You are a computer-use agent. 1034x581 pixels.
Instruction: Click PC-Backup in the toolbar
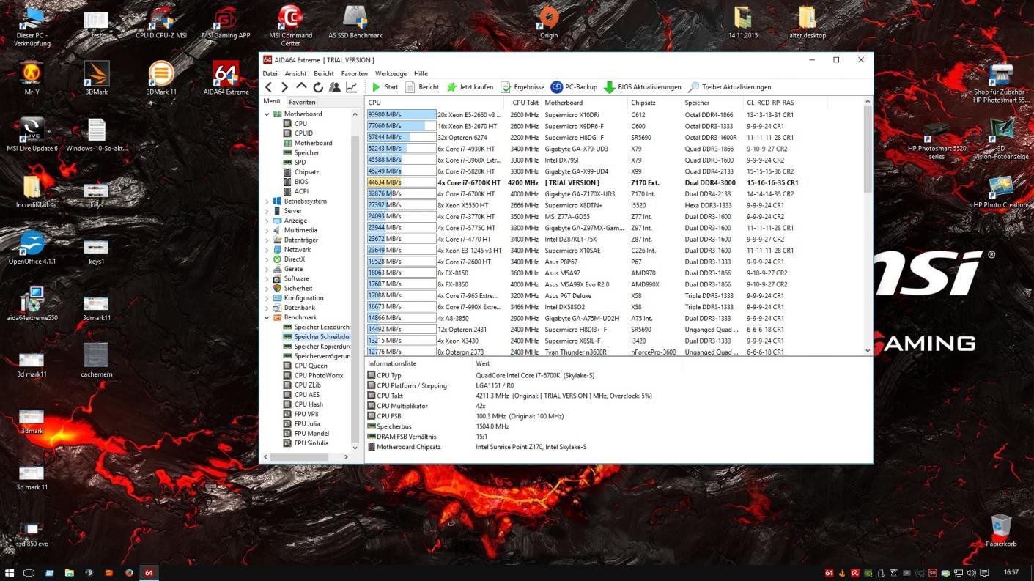click(574, 87)
